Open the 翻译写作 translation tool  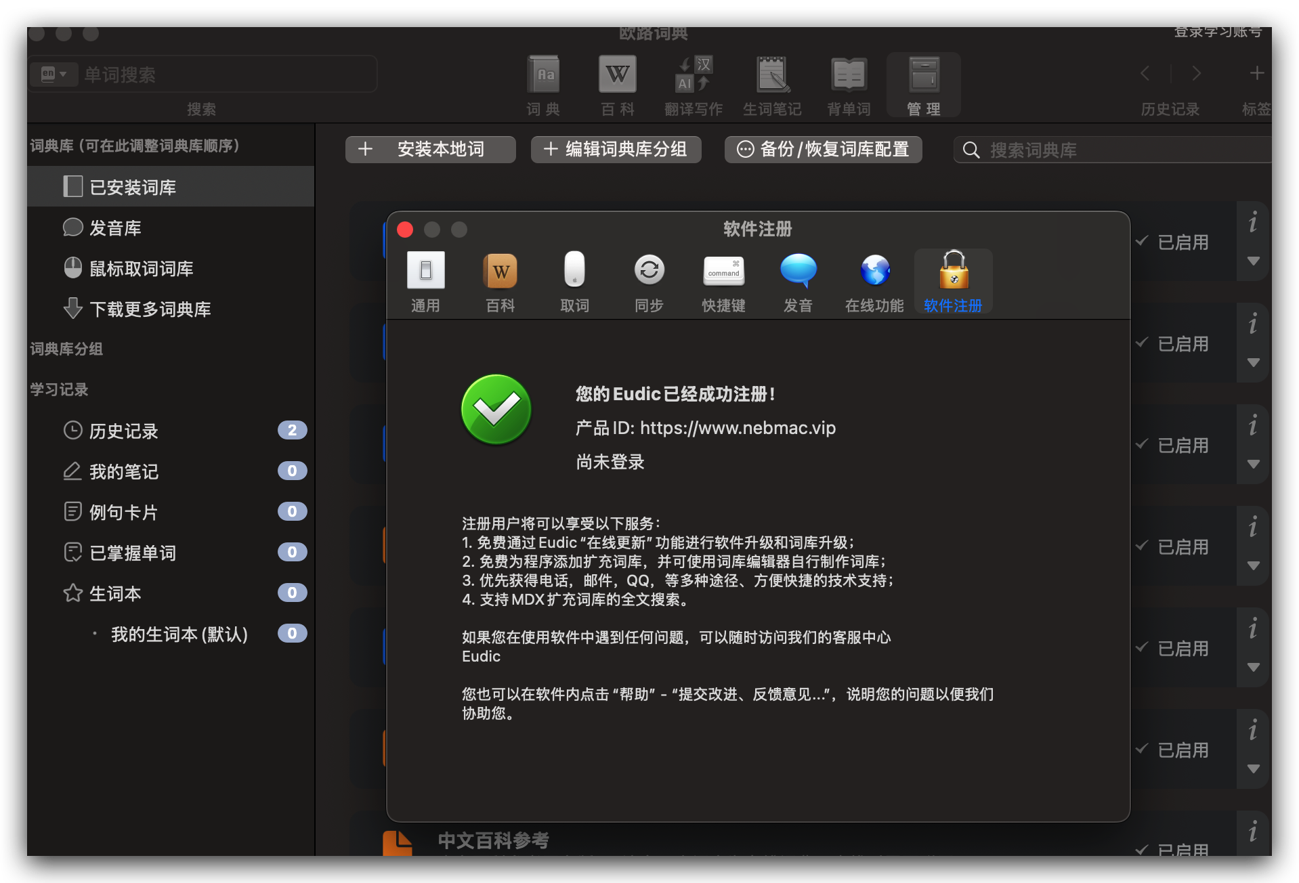pyautogui.click(x=694, y=74)
